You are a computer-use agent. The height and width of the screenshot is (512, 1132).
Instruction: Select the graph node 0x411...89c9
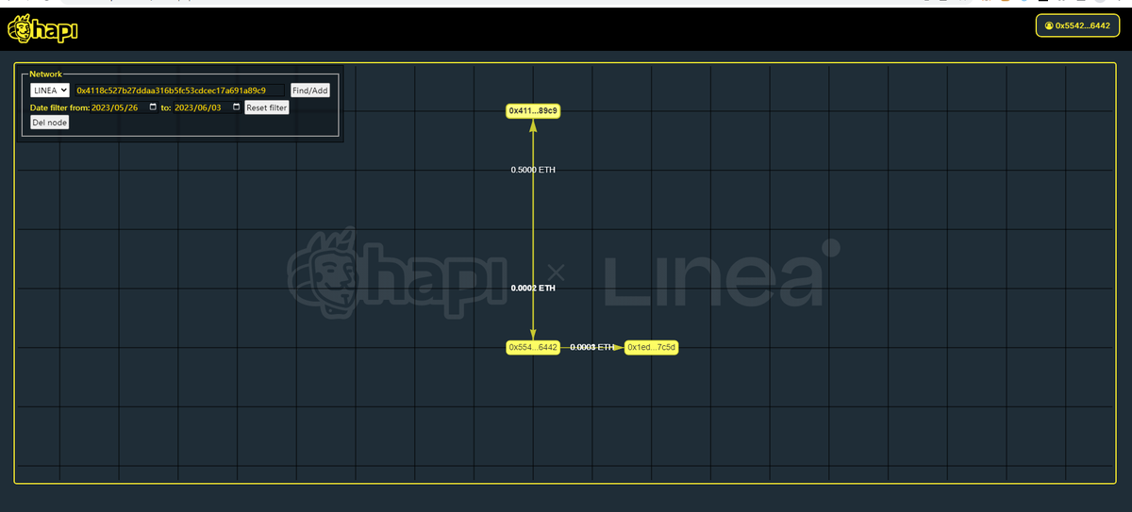point(533,111)
